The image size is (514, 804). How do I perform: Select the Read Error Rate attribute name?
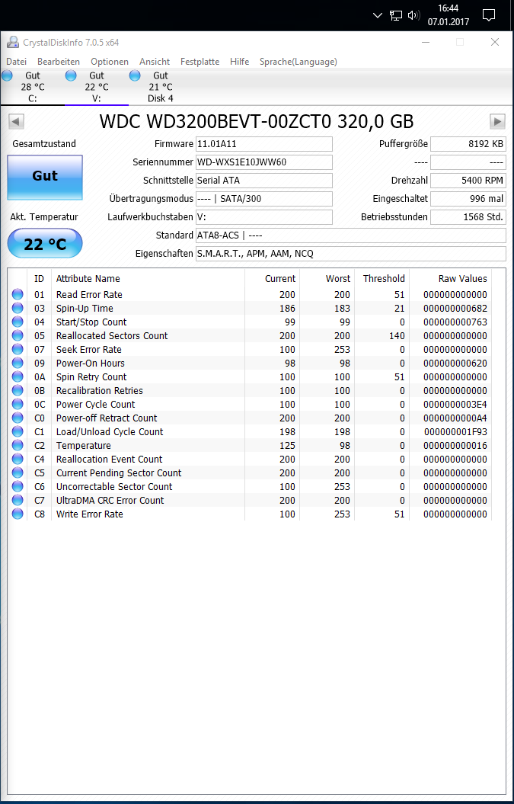[89, 294]
